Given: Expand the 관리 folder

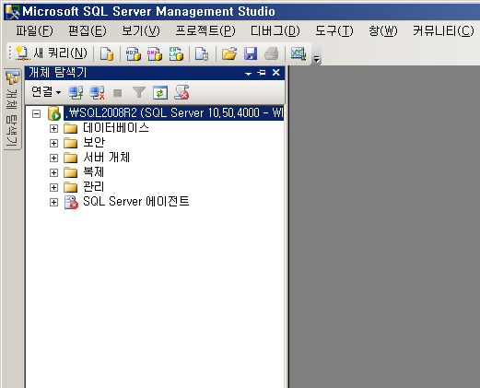Looking at the screenshot, I should pos(53,187).
